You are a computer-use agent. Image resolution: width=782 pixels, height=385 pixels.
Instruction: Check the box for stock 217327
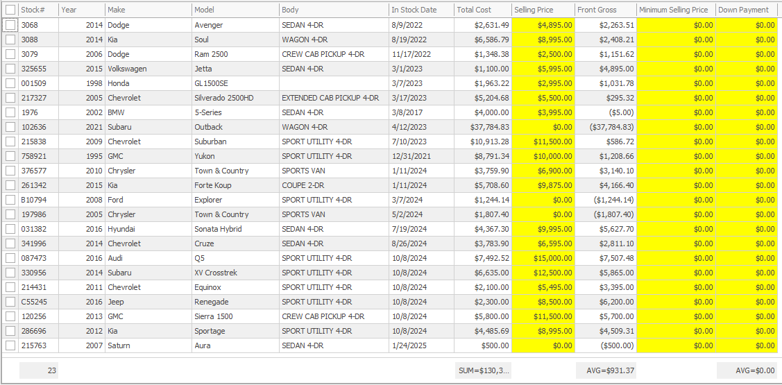(10, 98)
